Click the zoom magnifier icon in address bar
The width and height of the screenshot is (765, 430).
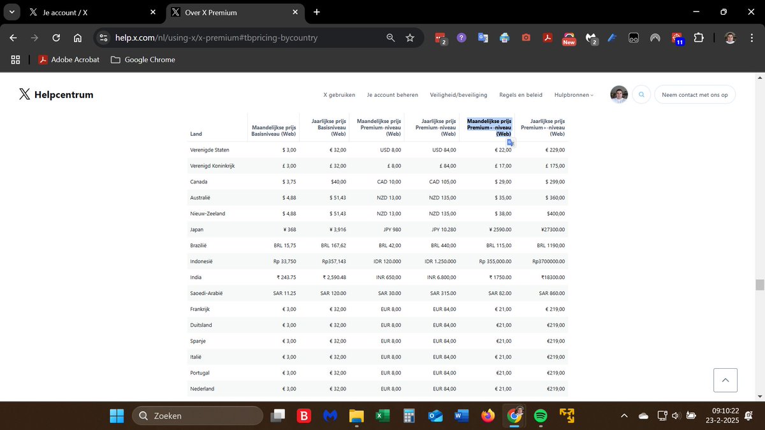[x=391, y=38]
